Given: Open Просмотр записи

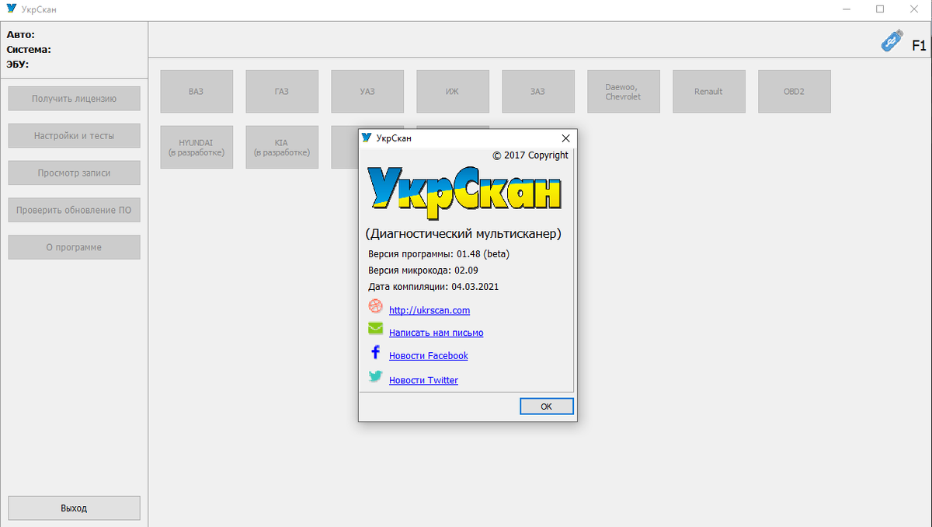Looking at the screenshot, I should tap(74, 173).
